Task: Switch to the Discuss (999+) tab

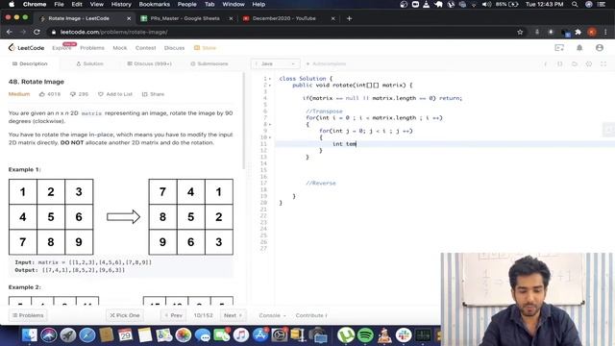Action: click(x=150, y=63)
